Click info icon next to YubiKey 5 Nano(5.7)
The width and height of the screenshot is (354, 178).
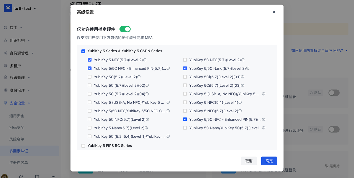pyautogui.click(x=147, y=128)
